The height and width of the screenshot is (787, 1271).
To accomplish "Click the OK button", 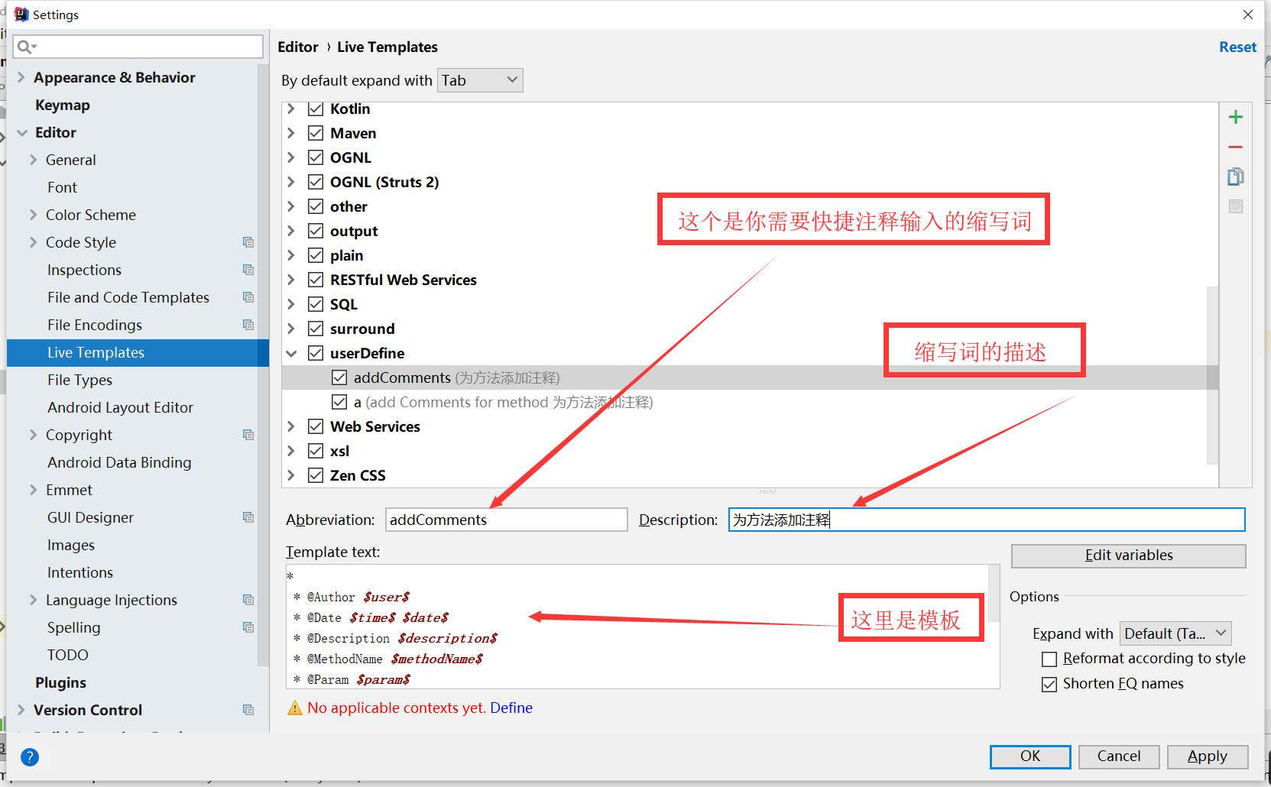I will pyautogui.click(x=1030, y=756).
